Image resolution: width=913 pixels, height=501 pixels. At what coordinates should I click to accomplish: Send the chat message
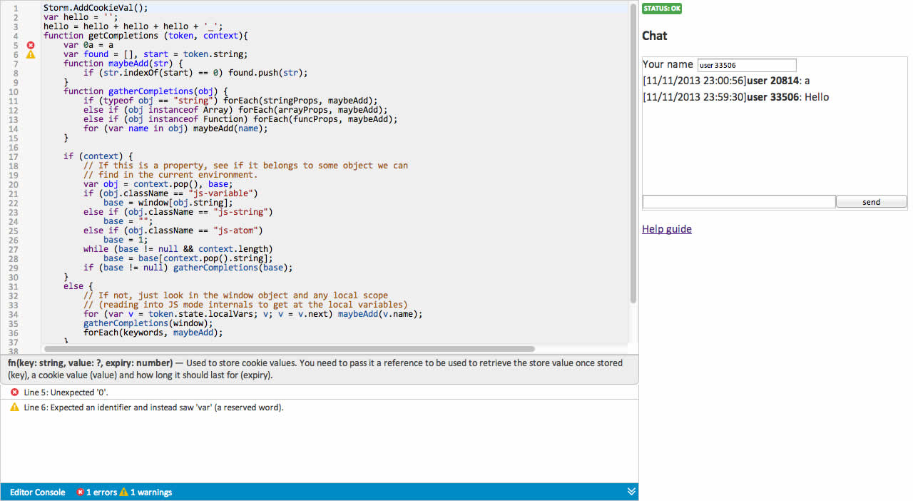[872, 202]
